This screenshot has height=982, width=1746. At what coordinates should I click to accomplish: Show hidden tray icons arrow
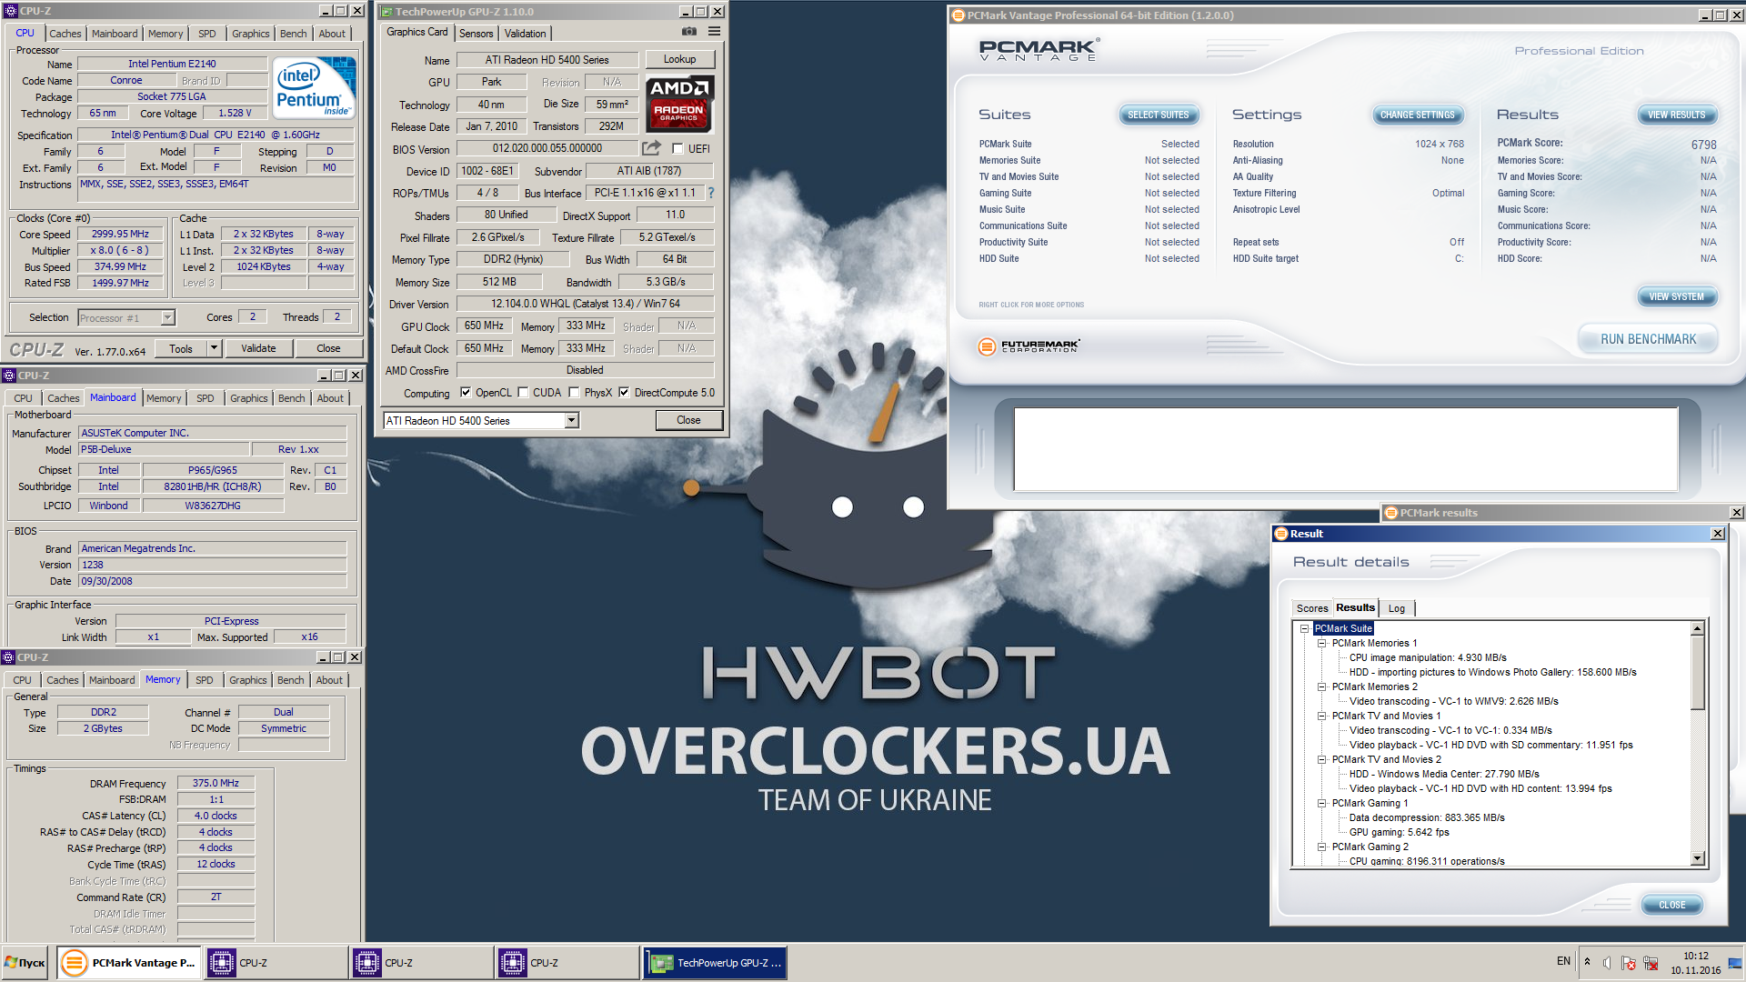[1587, 962]
